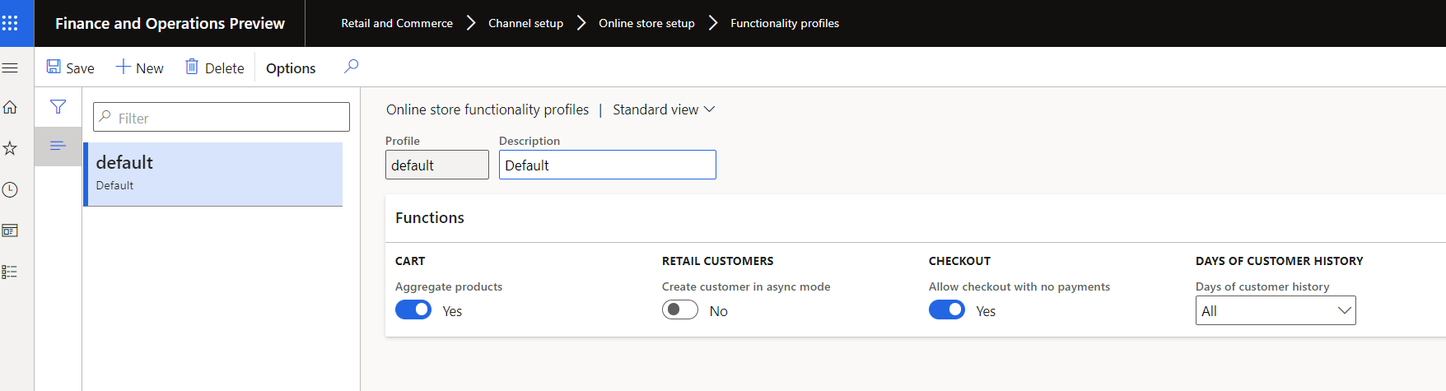Disable Allow checkout with no payments
The image size is (1446, 391).
coord(947,310)
